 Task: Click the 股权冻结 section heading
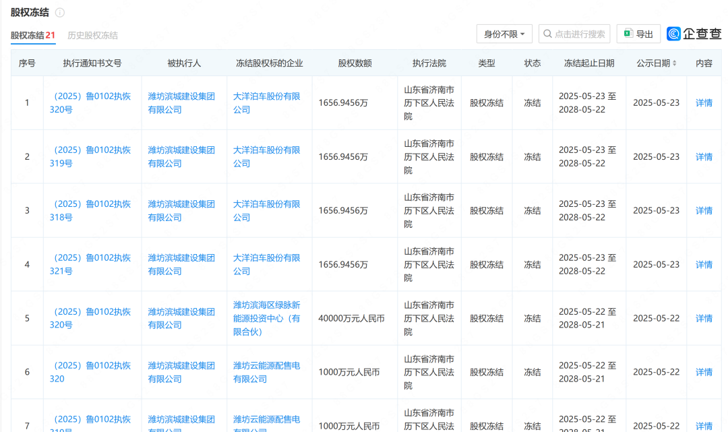[30, 13]
